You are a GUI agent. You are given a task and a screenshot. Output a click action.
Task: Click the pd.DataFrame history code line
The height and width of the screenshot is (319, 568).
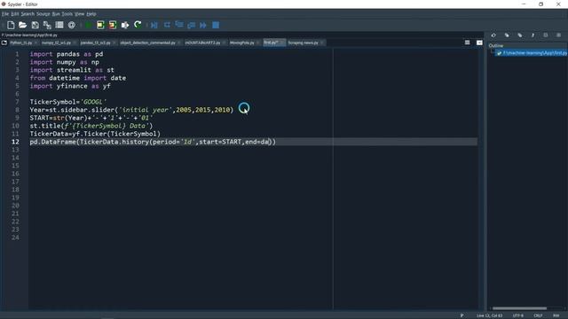pos(153,142)
